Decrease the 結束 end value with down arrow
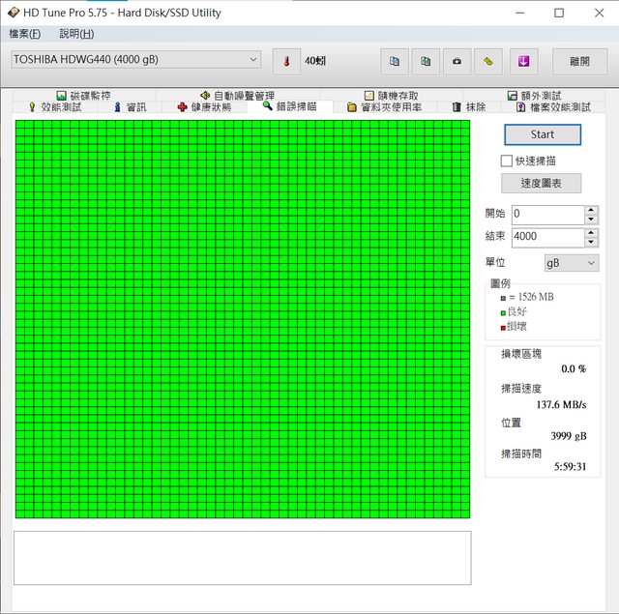Viewport: 619px width, 614px height. pos(591,241)
